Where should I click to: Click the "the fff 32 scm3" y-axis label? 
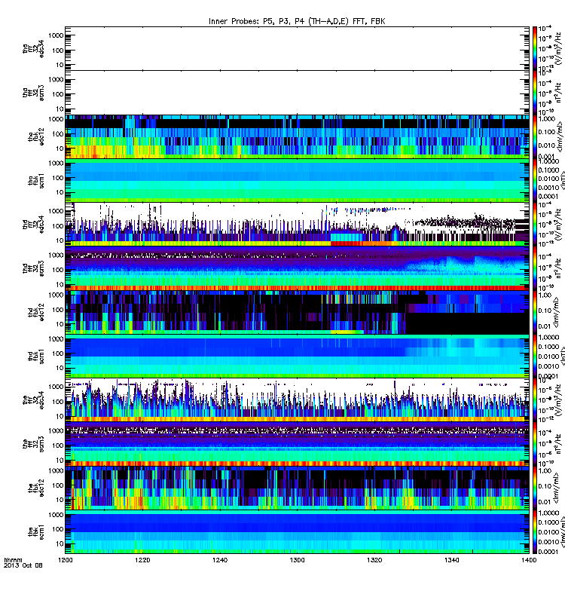coord(33,444)
